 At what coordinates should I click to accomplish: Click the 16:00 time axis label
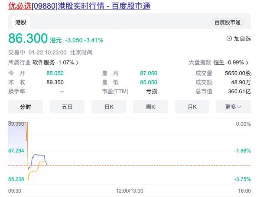pos(244,191)
